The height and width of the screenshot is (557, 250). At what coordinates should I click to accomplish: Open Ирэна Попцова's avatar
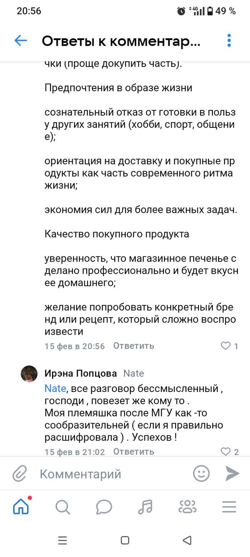(29, 374)
